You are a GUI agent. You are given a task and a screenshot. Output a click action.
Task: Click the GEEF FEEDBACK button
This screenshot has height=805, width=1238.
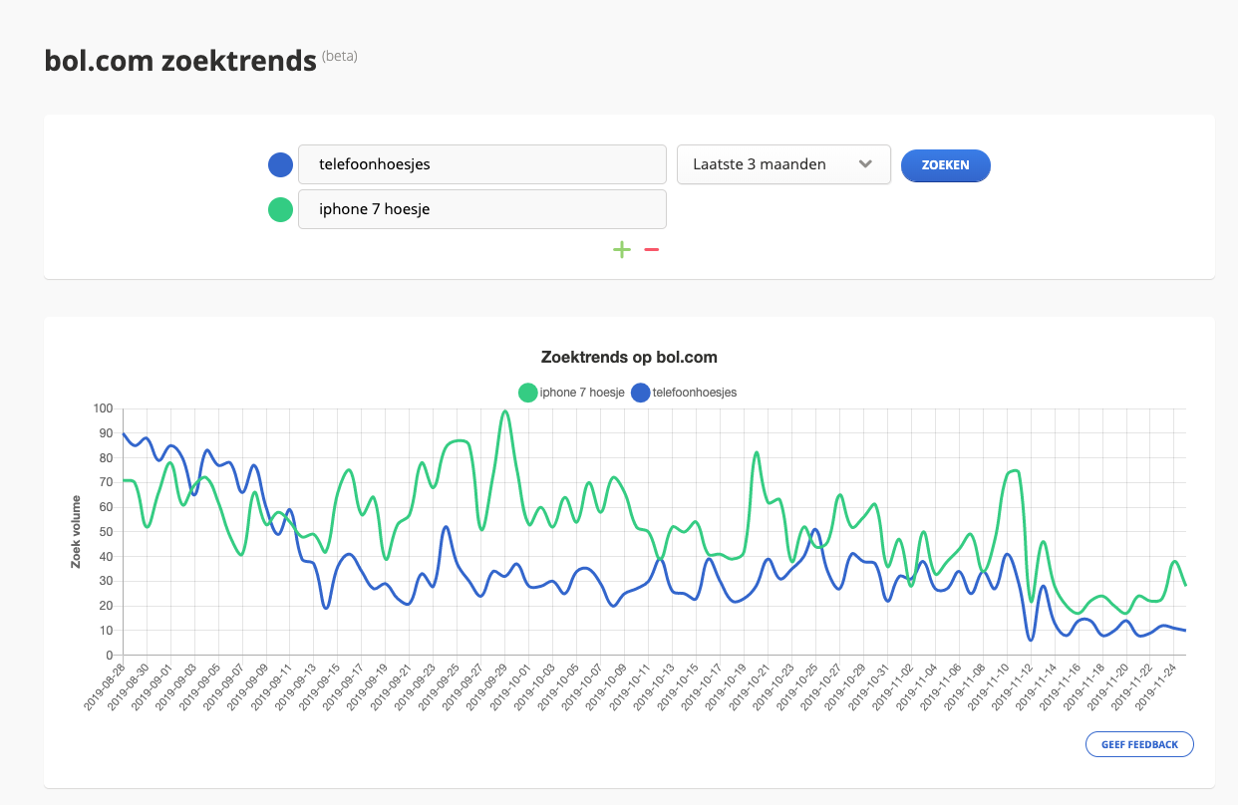(x=1139, y=744)
